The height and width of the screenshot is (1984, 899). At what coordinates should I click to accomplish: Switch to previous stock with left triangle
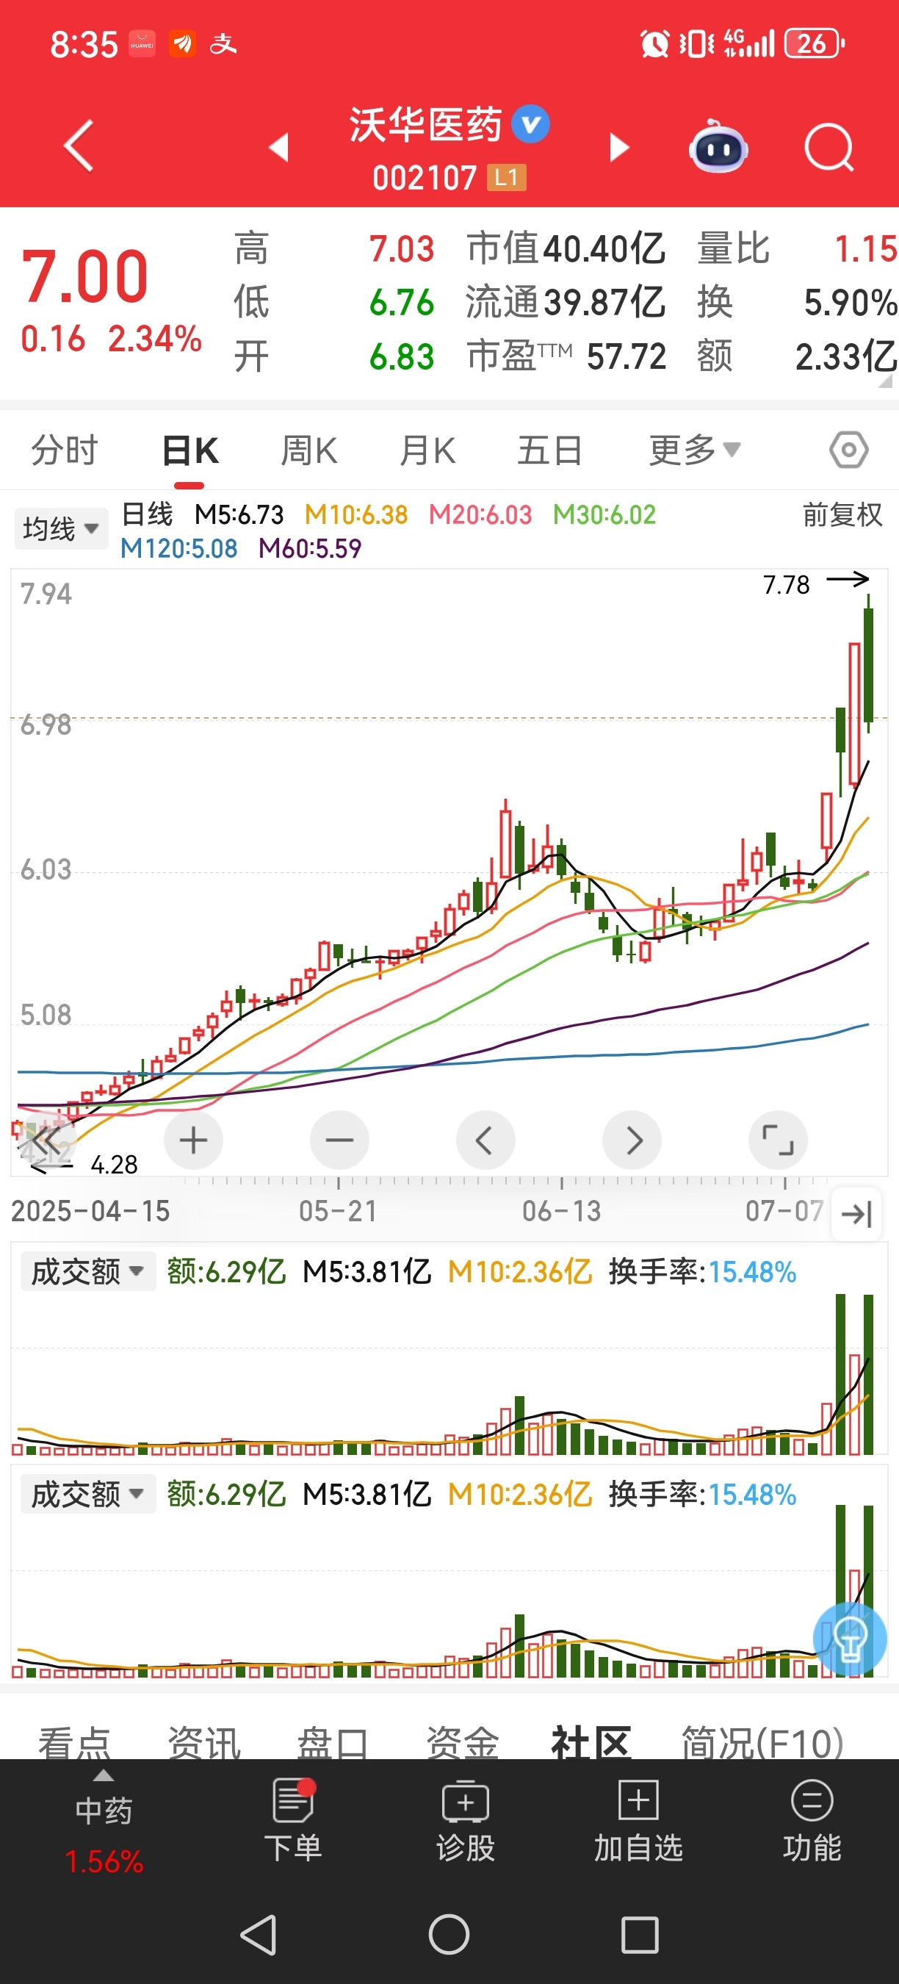click(278, 146)
